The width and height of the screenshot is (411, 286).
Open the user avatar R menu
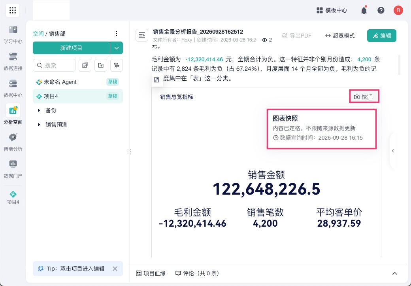click(398, 11)
